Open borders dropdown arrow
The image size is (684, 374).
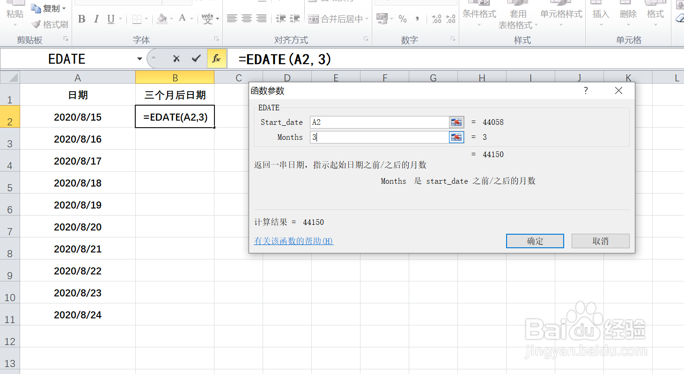tap(147, 19)
